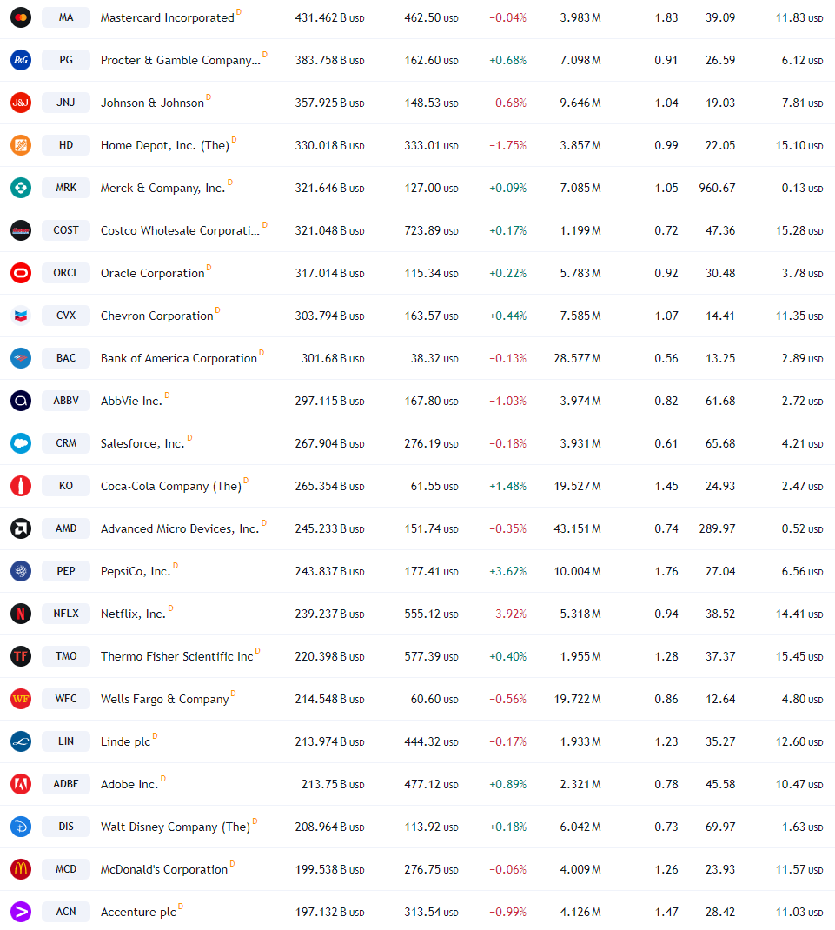Select the JNJ ticker badge
The image size is (835, 930).
tap(66, 103)
